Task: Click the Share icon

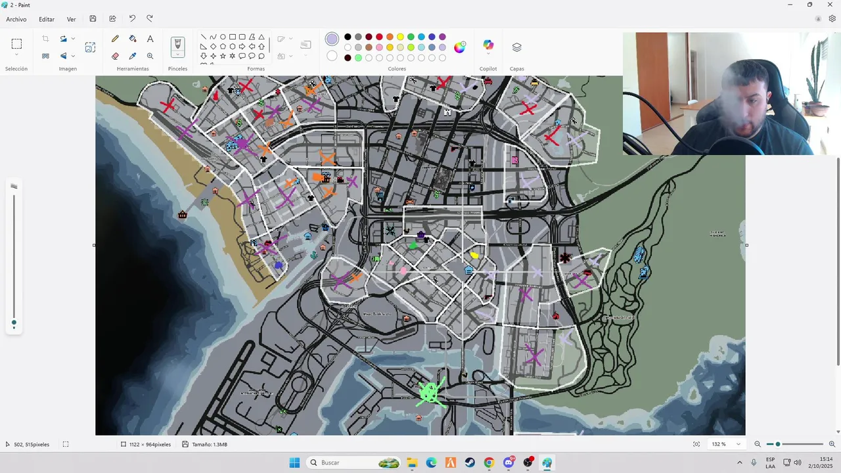Action: coord(112,19)
